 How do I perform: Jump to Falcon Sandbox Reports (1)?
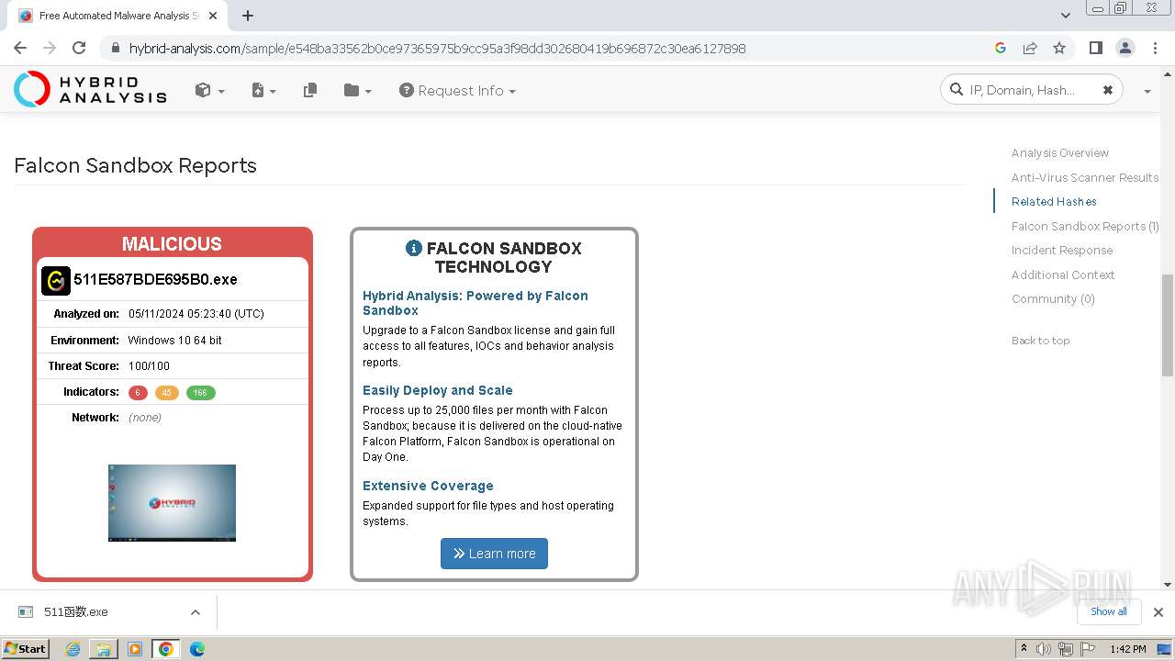1085,226
